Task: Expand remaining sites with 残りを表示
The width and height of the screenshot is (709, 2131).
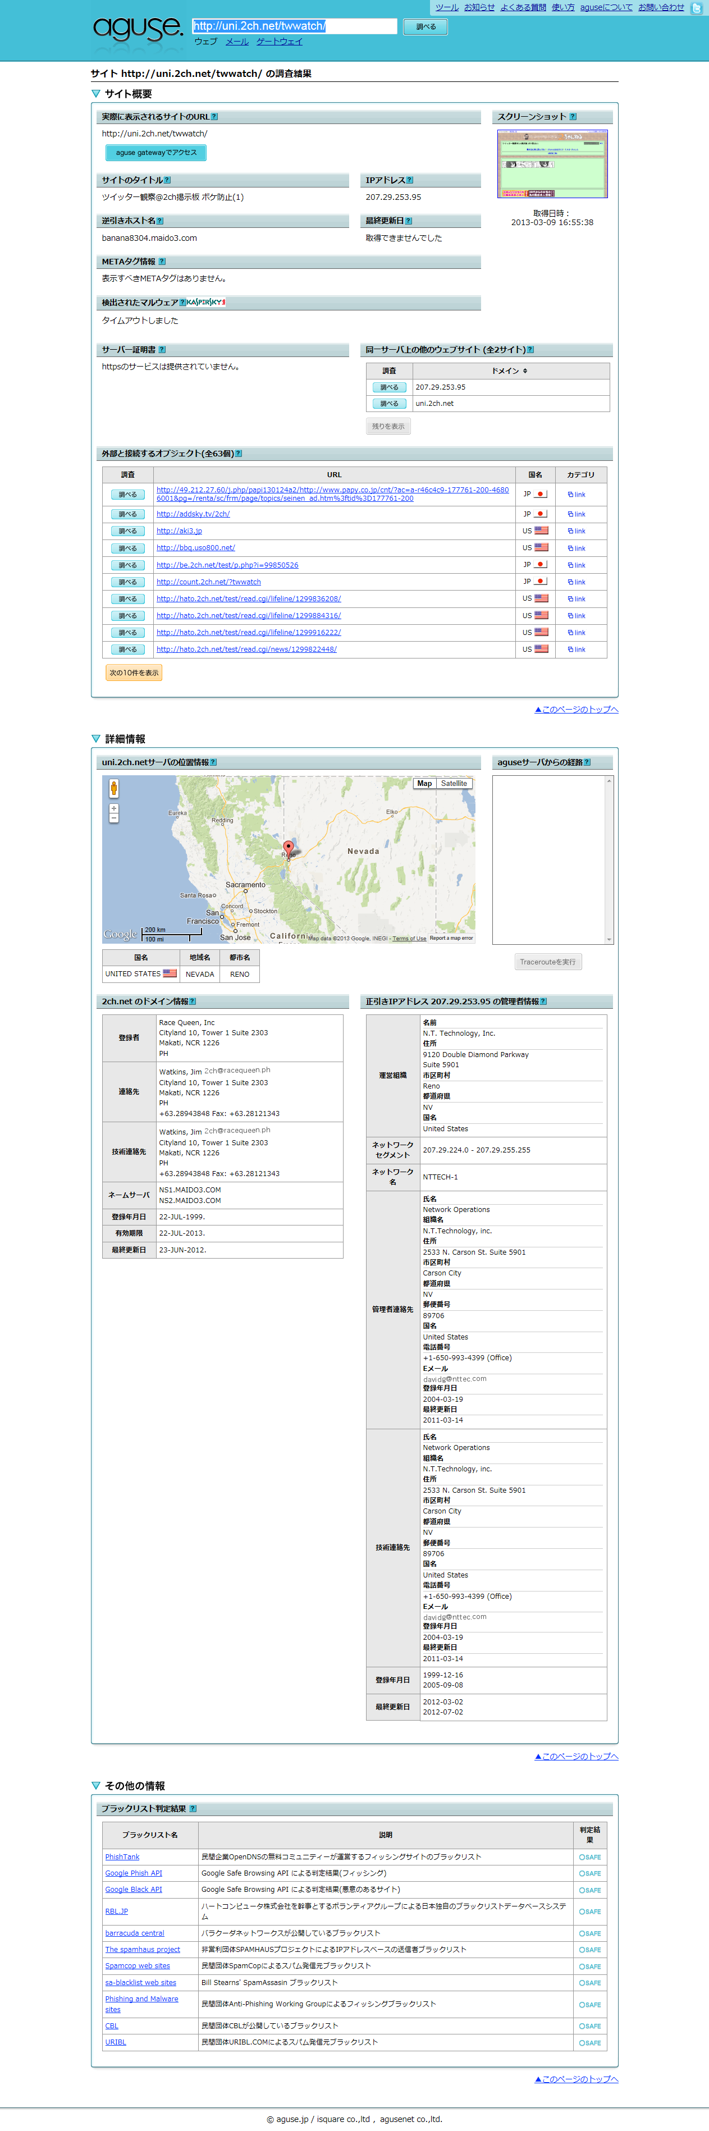Action: click(388, 427)
